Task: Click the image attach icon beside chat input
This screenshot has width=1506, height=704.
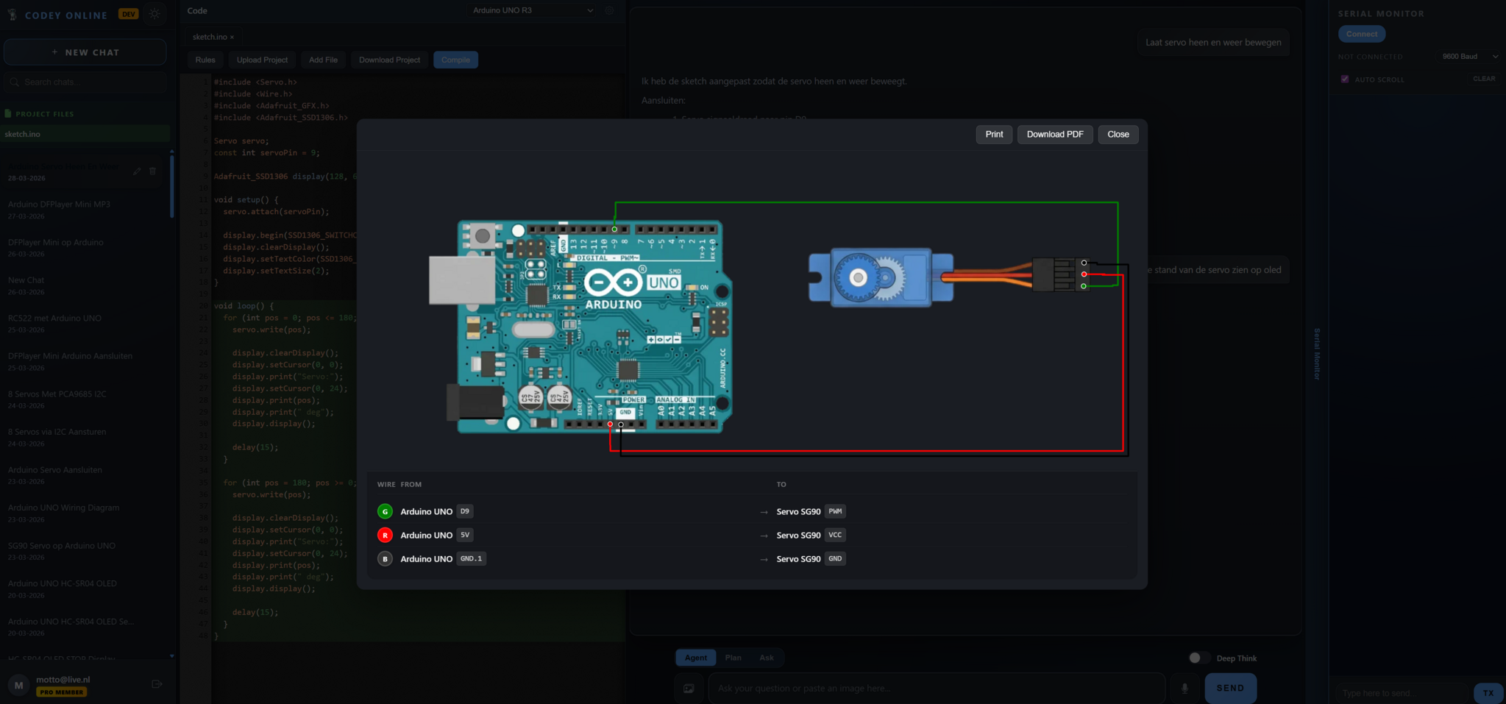Action: (x=689, y=689)
